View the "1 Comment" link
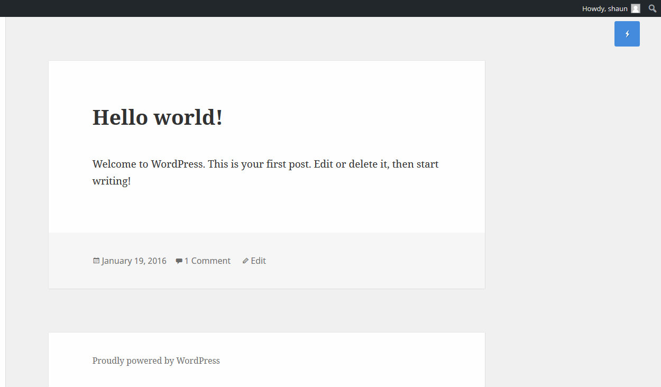This screenshot has width=661, height=387. 207,261
